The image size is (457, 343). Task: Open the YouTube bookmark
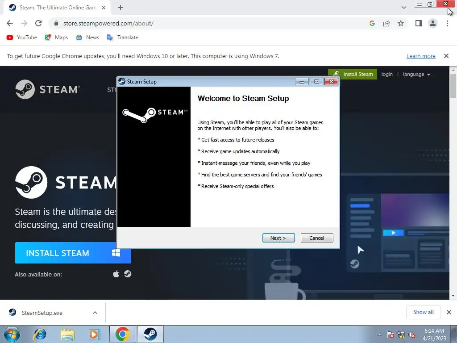(22, 38)
